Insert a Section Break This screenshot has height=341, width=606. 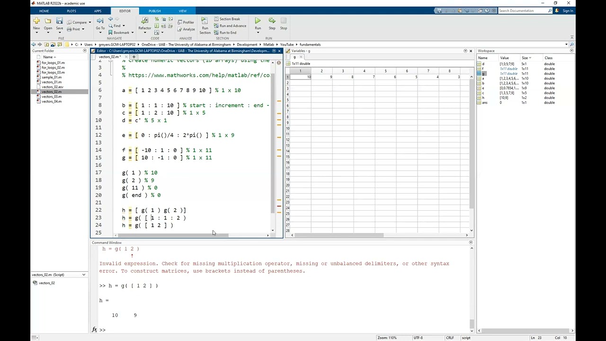pyautogui.click(x=227, y=19)
